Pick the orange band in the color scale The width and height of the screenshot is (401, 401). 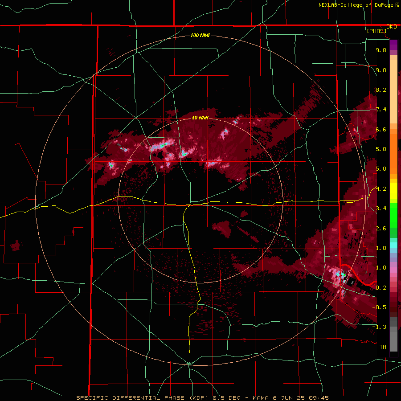click(393, 153)
